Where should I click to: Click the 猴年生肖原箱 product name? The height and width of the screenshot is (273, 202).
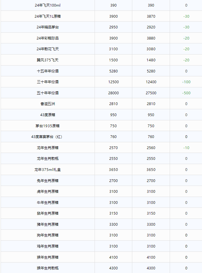point(48,257)
